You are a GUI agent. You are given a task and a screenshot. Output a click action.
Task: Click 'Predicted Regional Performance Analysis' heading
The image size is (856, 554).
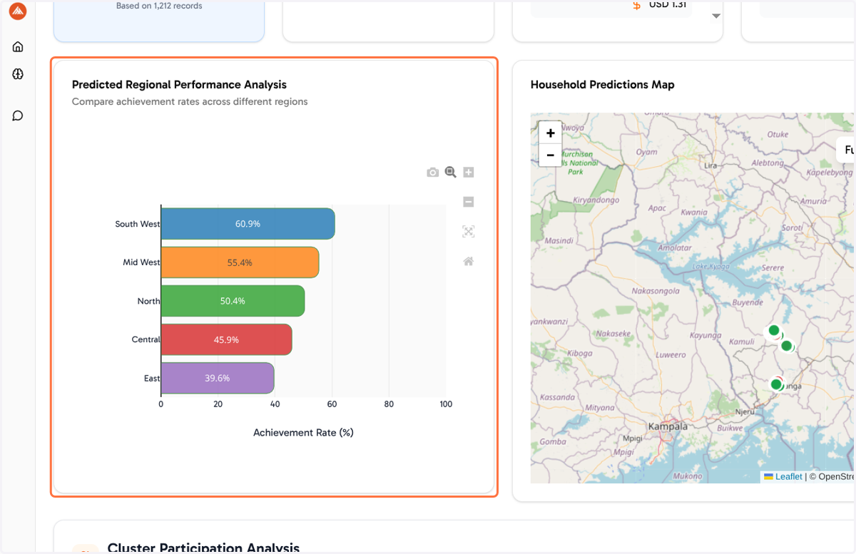tap(179, 84)
